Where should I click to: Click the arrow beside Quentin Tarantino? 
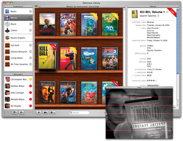[158, 16]
